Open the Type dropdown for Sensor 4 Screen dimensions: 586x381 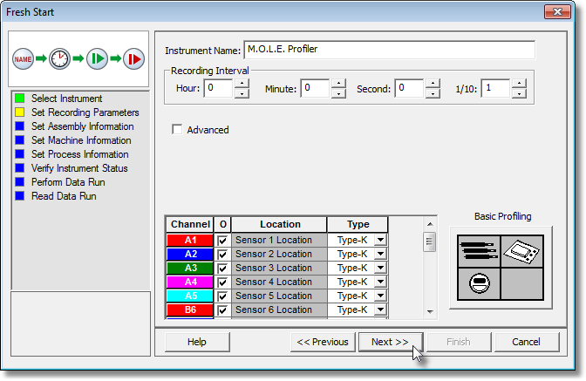380,282
